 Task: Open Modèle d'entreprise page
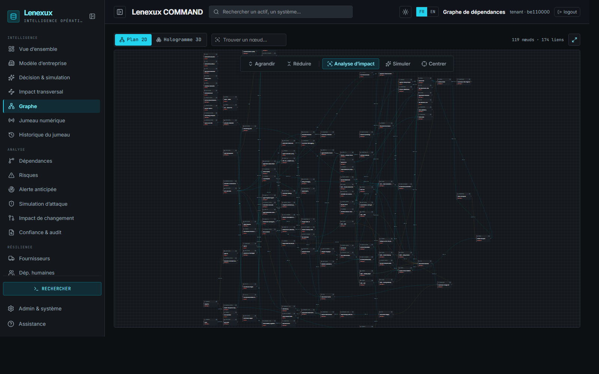coord(52,63)
